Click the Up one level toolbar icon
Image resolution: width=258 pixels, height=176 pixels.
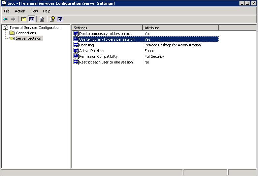click(24, 19)
